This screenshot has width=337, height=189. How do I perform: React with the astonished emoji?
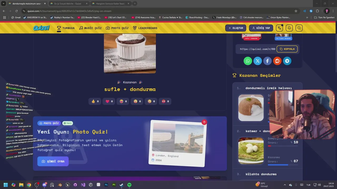[137, 101]
